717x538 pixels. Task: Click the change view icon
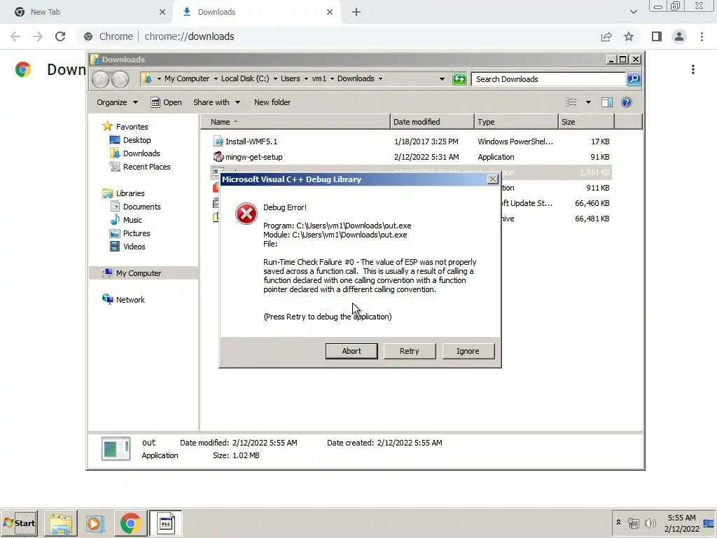point(571,102)
